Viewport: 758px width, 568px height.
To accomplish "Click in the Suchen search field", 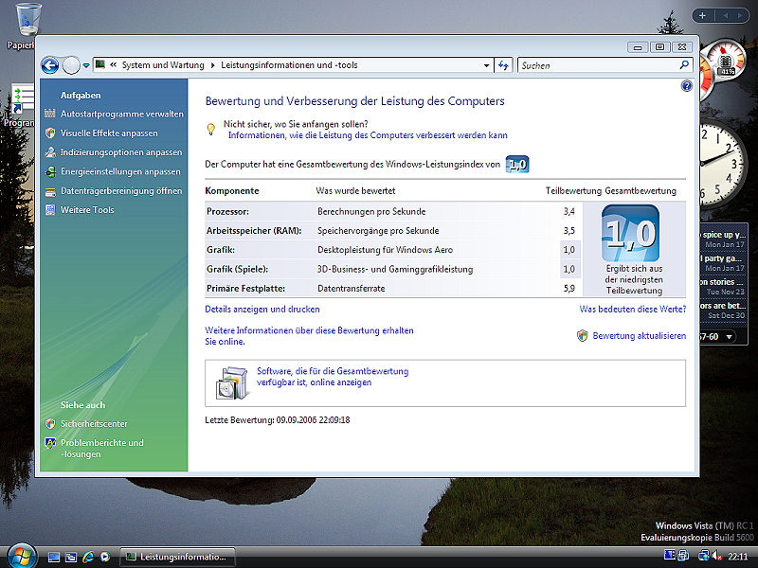I will [597, 65].
